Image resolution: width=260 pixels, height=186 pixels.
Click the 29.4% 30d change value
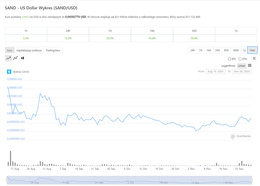pos(194,38)
